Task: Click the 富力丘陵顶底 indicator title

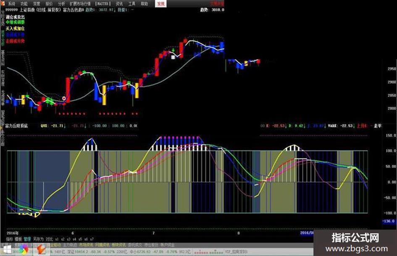Action: pyautogui.click(x=17, y=126)
